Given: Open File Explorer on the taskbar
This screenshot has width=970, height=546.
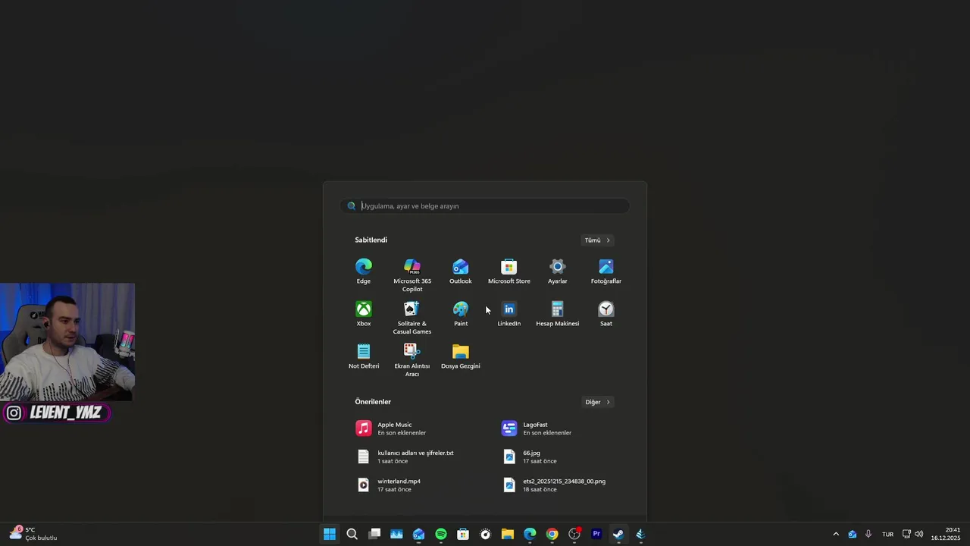Looking at the screenshot, I should (x=508, y=534).
